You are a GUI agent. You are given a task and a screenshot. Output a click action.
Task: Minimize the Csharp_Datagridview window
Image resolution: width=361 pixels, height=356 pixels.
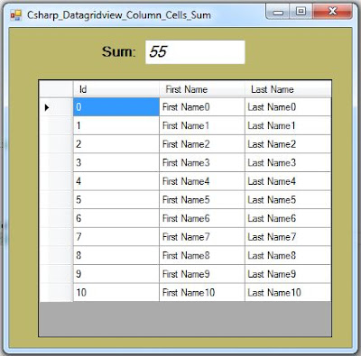click(x=278, y=12)
